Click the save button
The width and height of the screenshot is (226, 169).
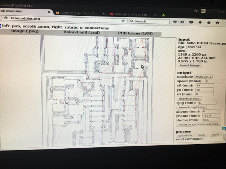tap(202, 135)
